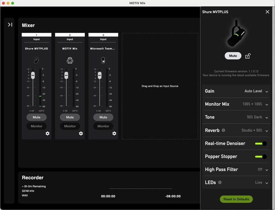The image size is (275, 210).
Task: Click the Drag and Drop Input Source area
Action: (x=160, y=86)
